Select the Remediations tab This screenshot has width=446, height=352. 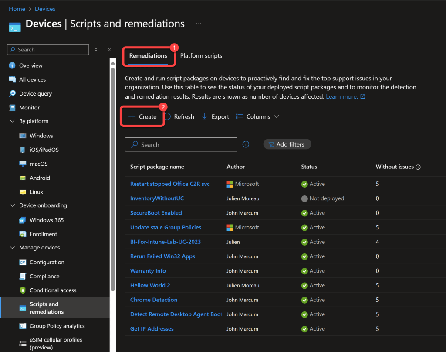tap(148, 56)
